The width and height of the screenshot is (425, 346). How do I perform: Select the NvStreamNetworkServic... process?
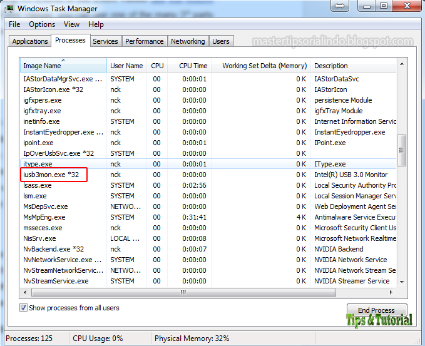[x=208, y=270]
